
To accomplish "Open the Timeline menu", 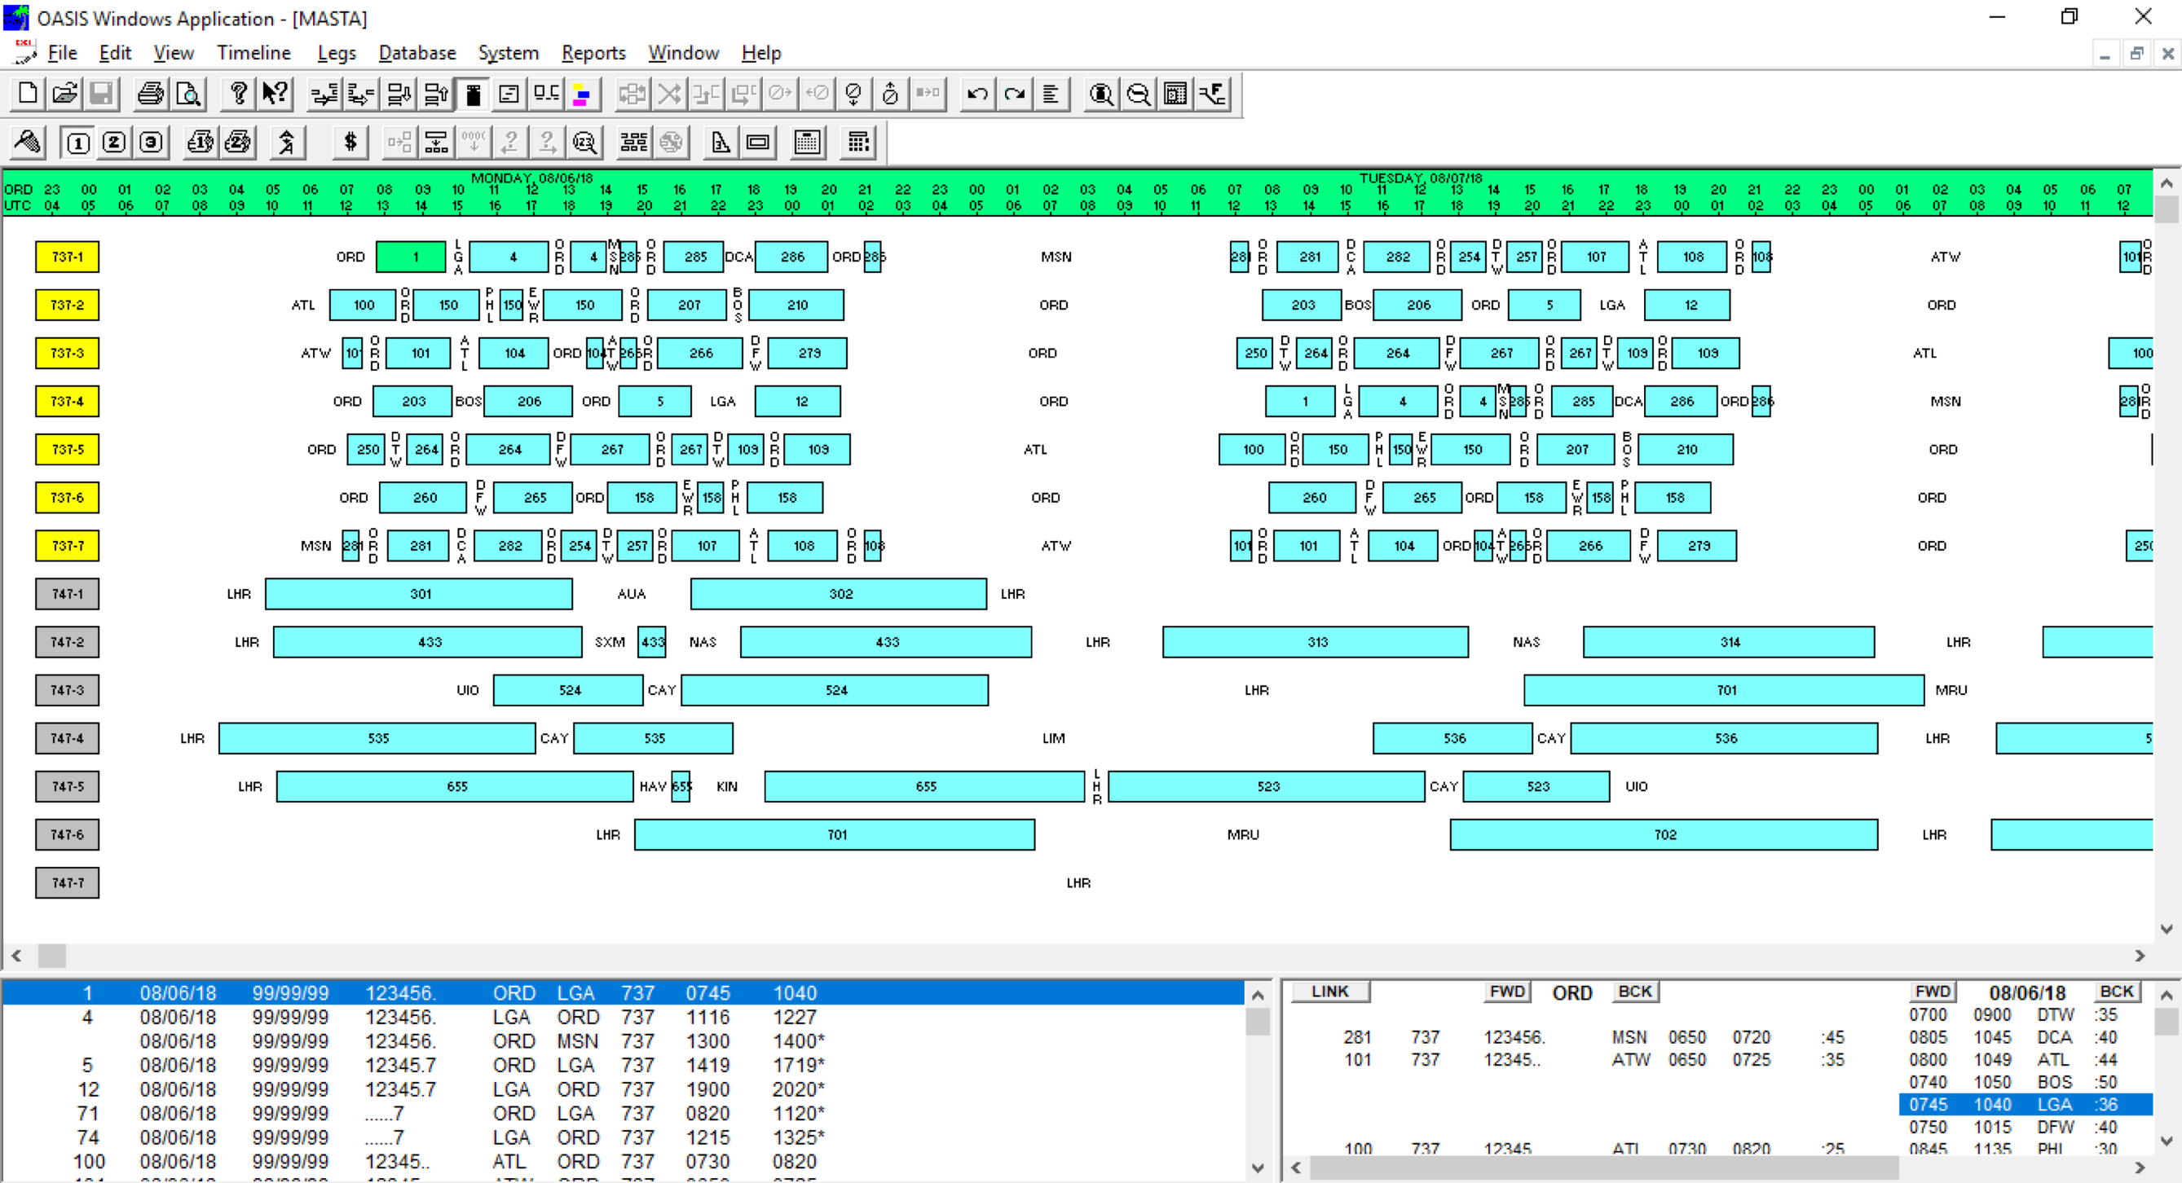I will tap(253, 52).
